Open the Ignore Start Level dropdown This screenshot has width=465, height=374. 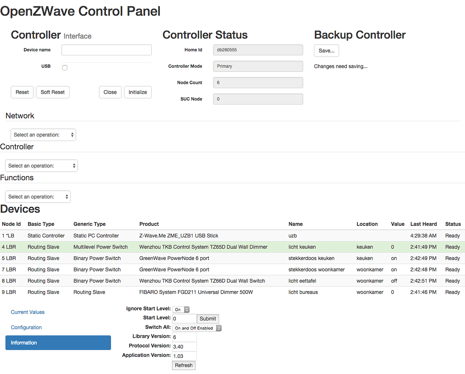[181, 309]
